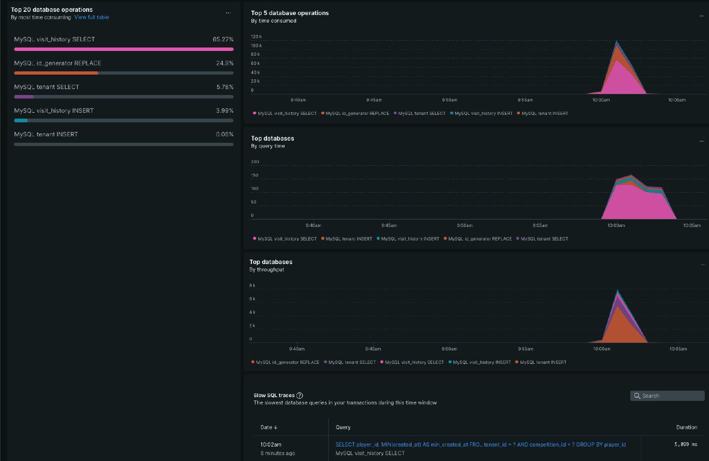
Task: Click the magnifier icon in the Search box
Action: click(x=636, y=396)
